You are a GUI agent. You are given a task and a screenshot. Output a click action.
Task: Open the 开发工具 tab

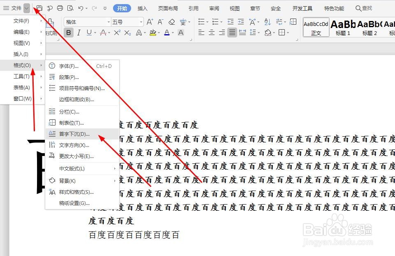tap(302, 8)
